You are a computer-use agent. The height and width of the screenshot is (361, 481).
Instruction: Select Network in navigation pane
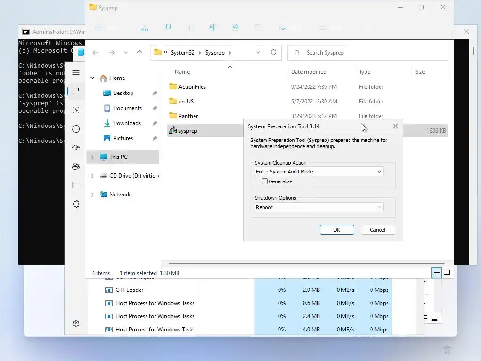[120, 195]
